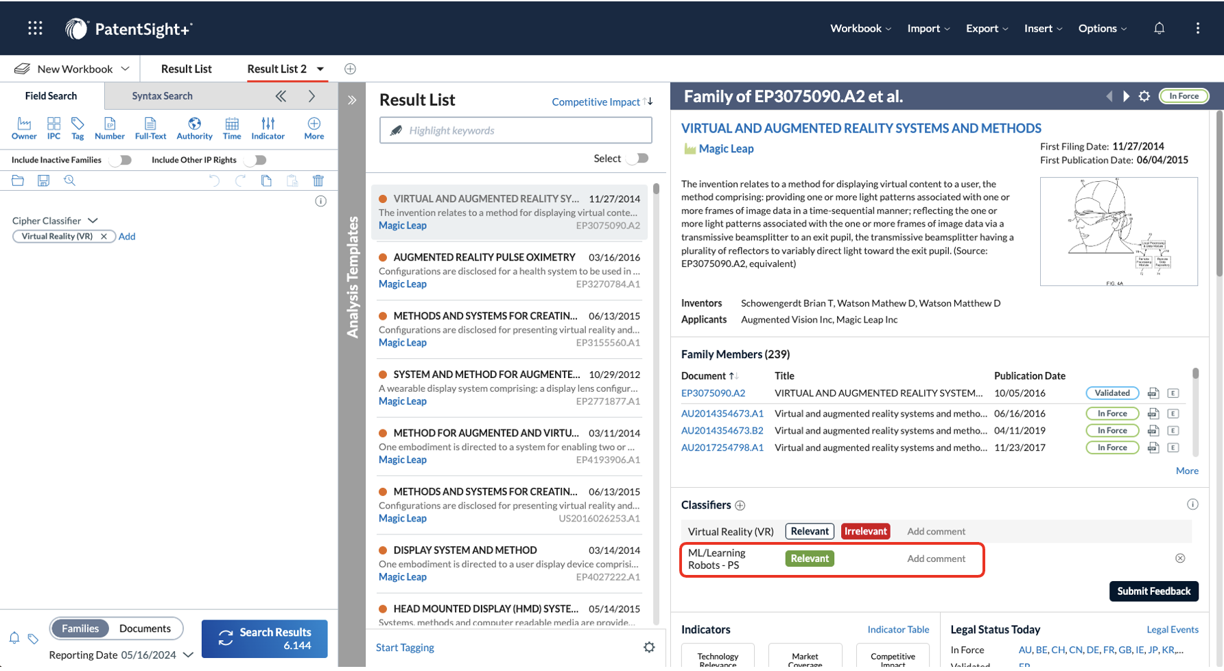Click Submit Feedback button
1224x671 pixels.
[x=1153, y=591]
